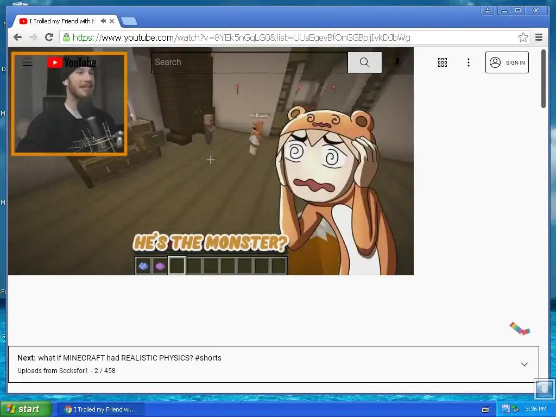Close the 'I Trolled my Friend' tab
Screen dimensions: 556x417
[112, 21]
